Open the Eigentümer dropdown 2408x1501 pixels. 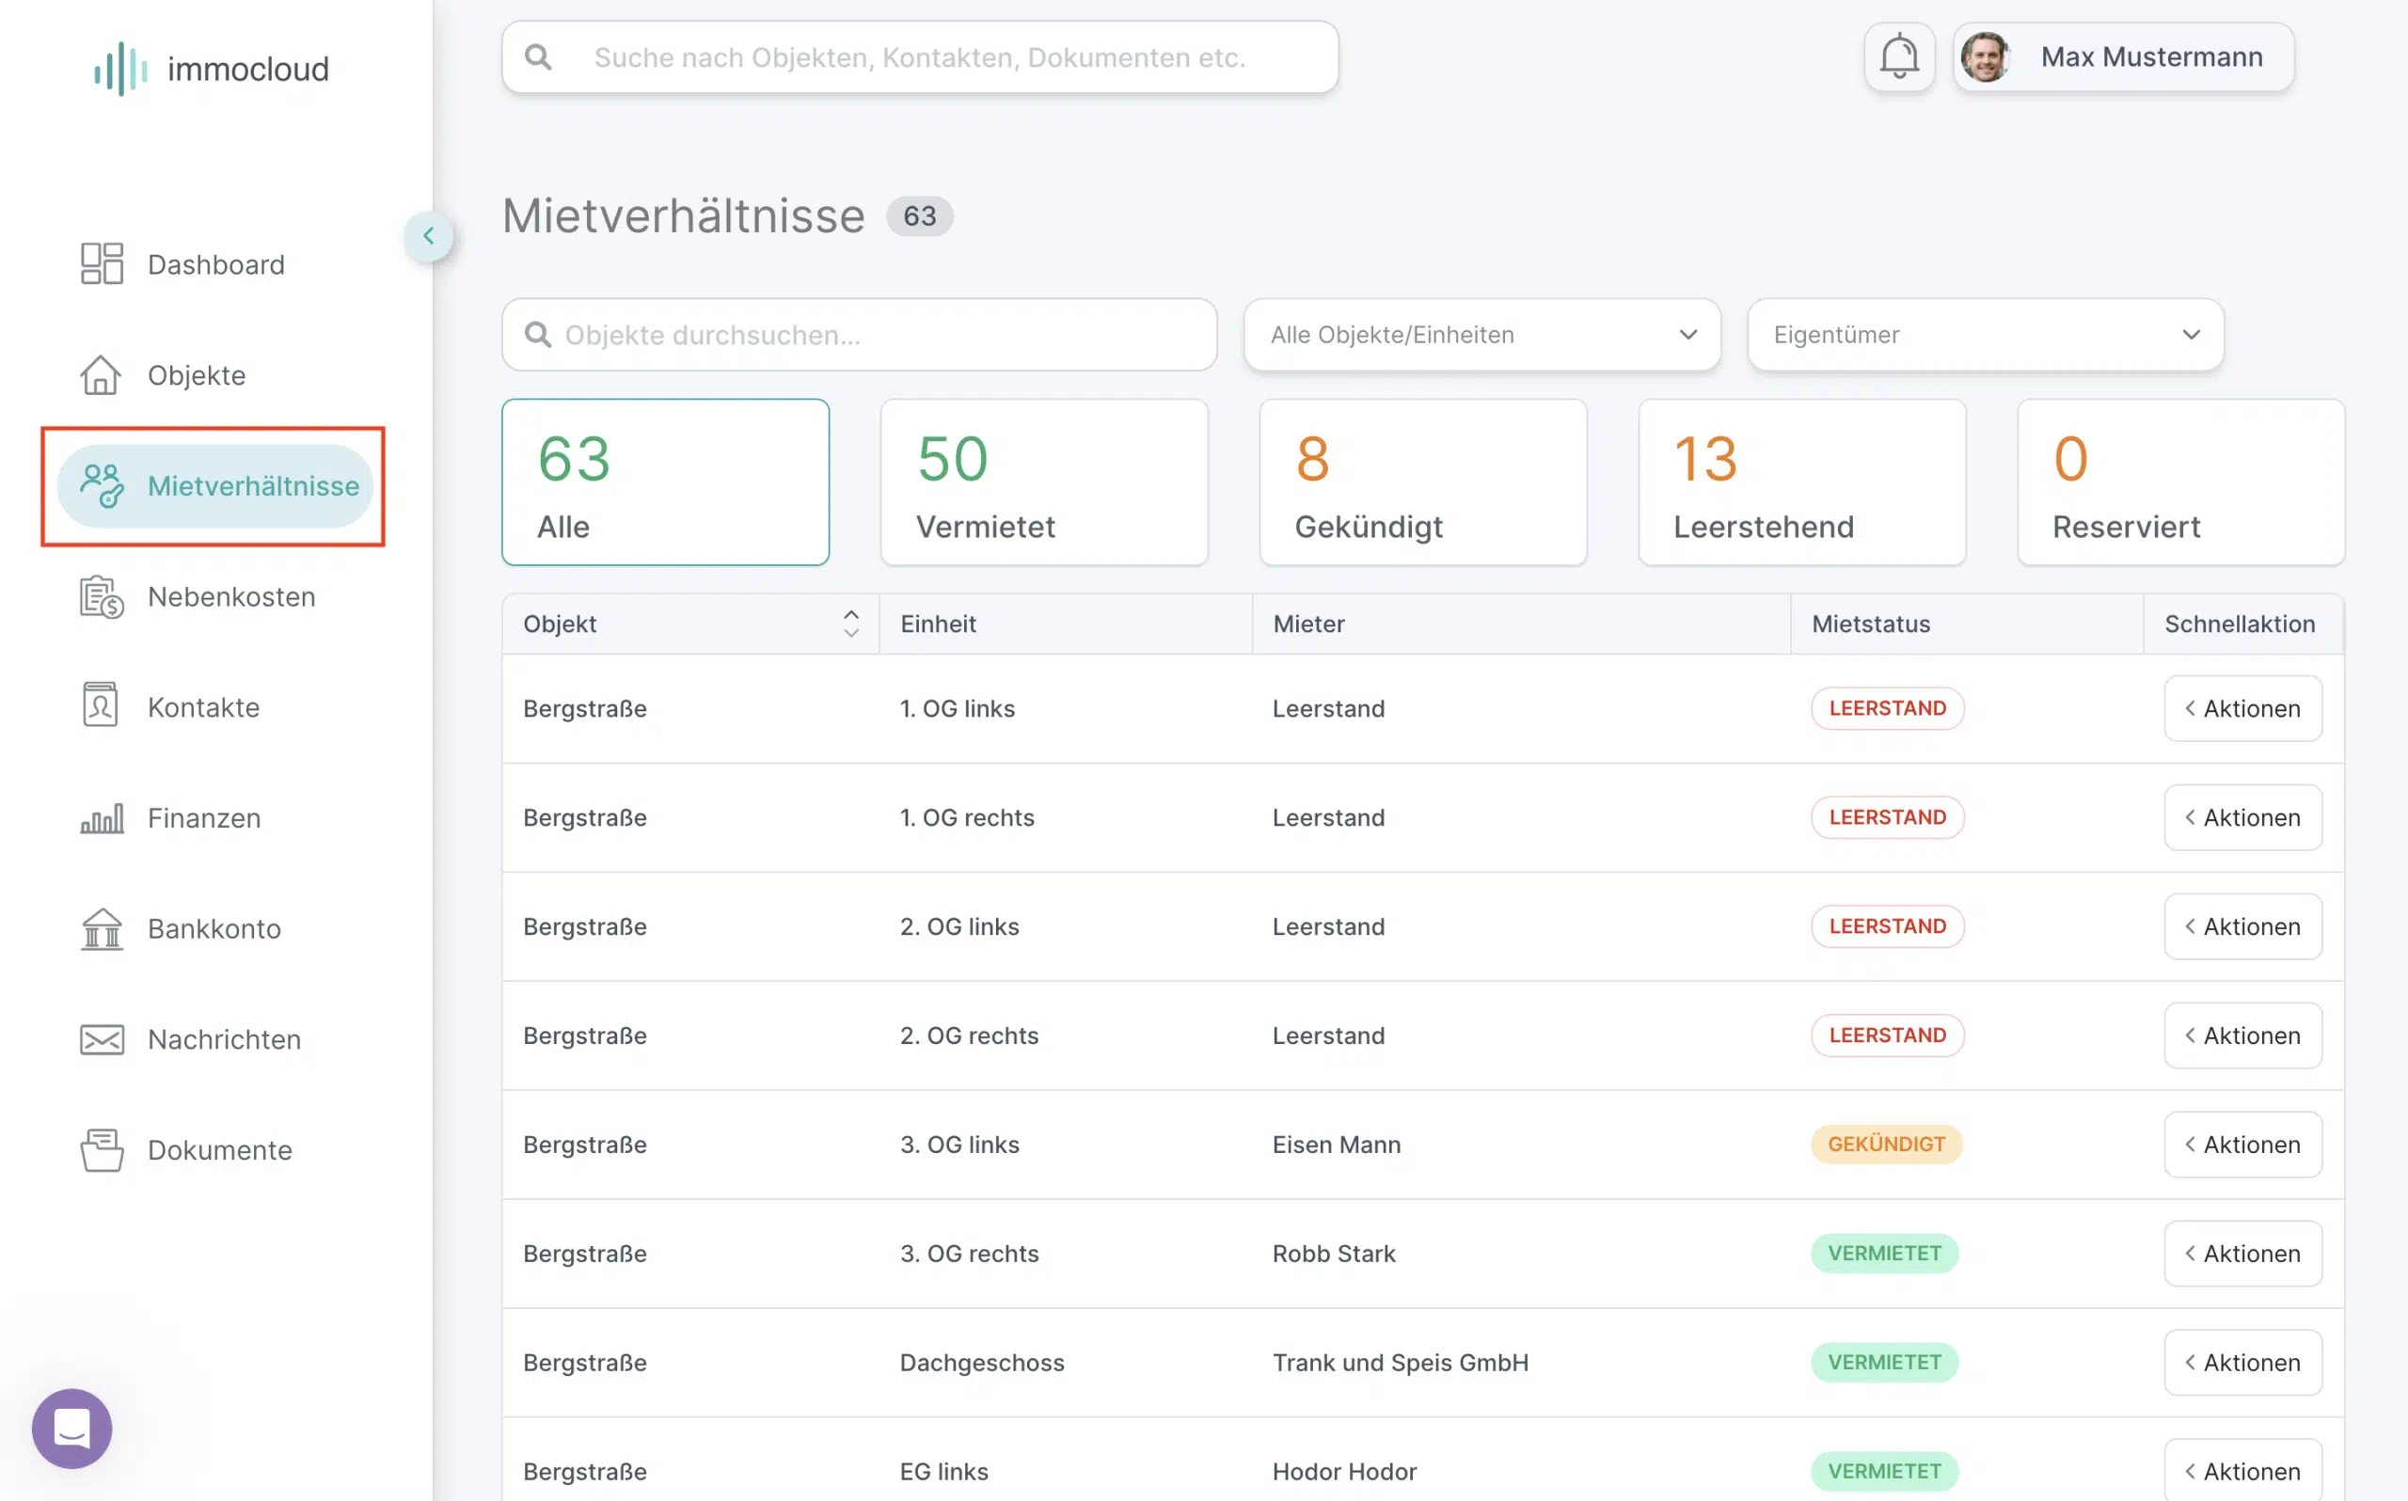(x=1985, y=335)
